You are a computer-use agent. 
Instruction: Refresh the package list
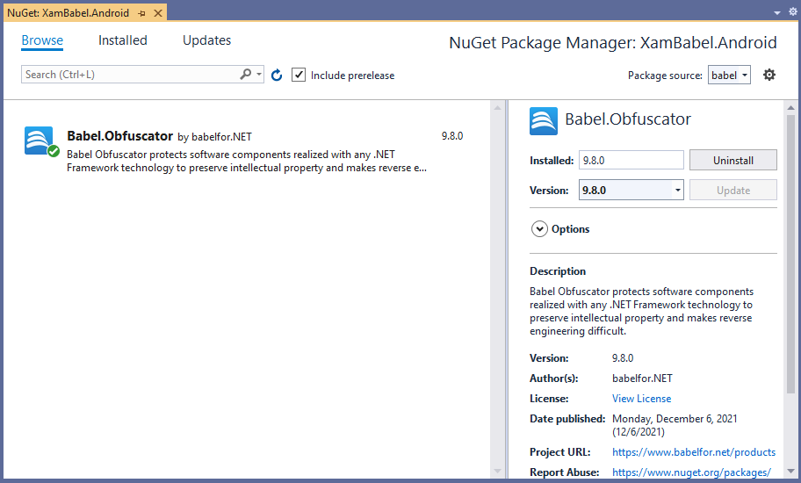click(277, 75)
